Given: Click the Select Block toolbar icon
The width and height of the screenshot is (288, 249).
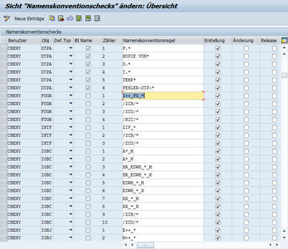Looking at the screenshot, I should coord(88,19).
